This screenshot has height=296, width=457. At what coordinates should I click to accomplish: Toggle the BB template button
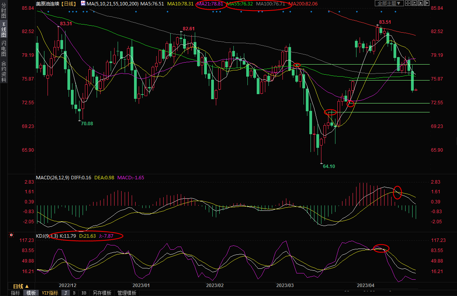click(x=84, y=293)
